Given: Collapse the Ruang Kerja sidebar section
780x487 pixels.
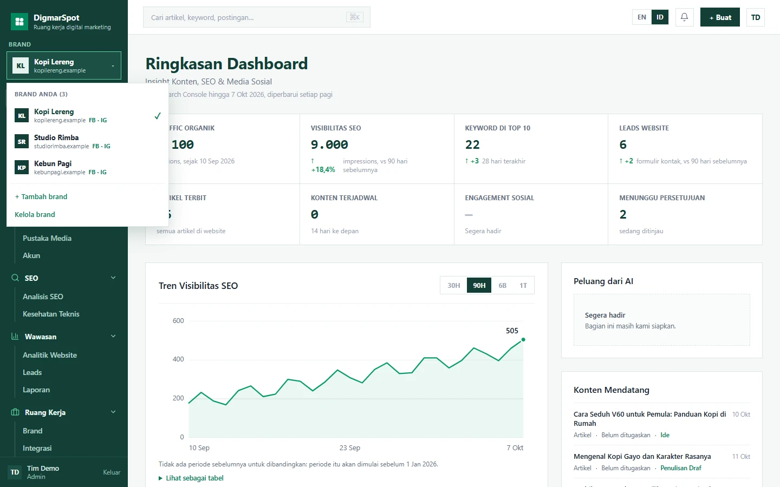Looking at the screenshot, I should (113, 412).
